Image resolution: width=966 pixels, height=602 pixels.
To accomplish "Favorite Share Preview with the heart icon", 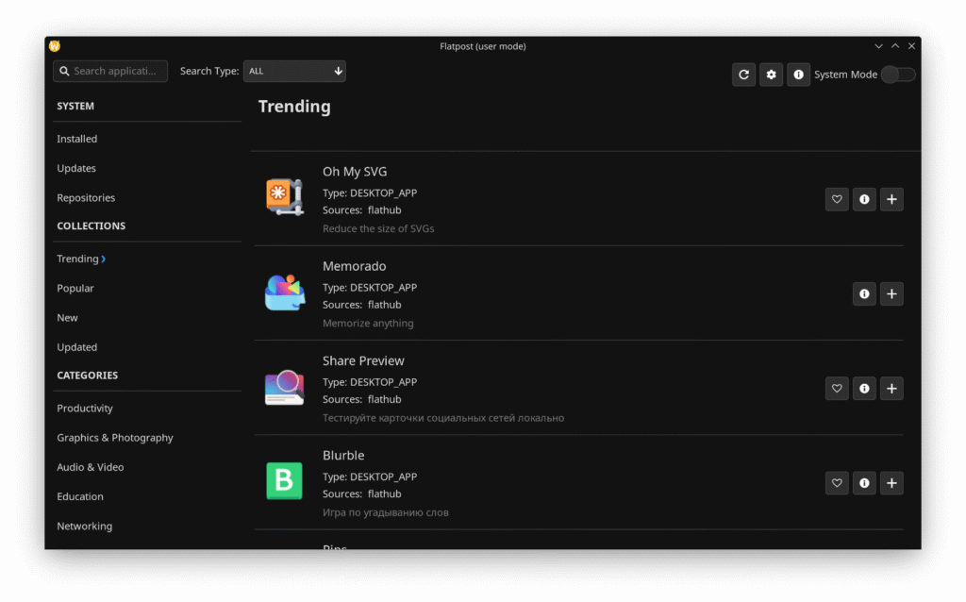I will click(x=837, y=388).
